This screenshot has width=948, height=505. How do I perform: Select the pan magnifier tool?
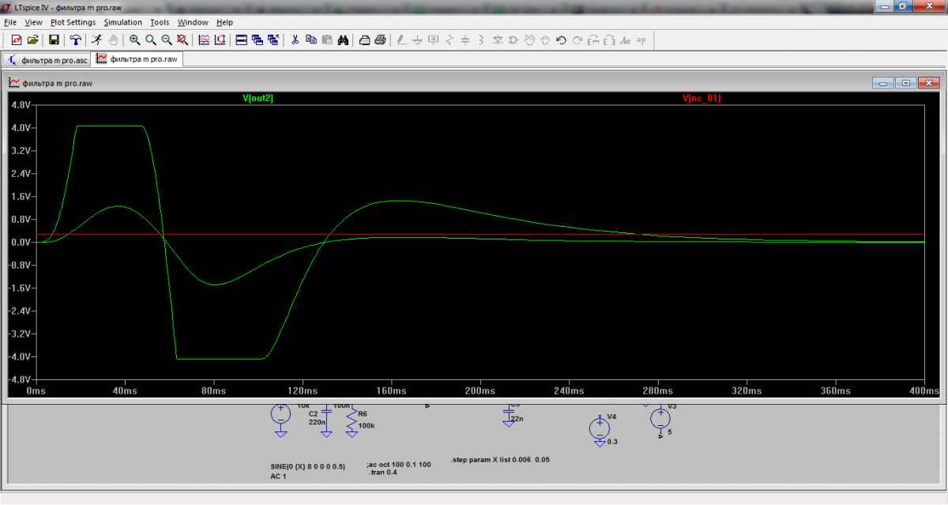coord(150,40)
